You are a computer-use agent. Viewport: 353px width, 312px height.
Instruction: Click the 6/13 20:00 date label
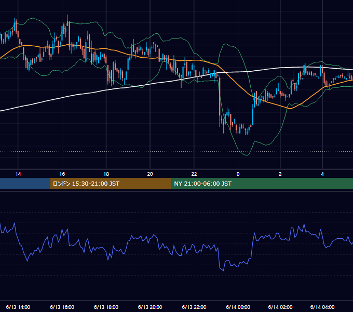(x=150, y=307)
